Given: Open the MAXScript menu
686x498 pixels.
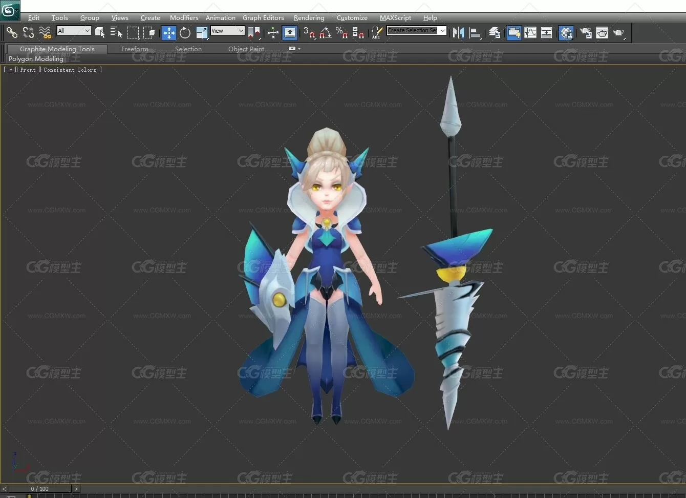Looking at the screenshot, I should [x=395, y=17].
